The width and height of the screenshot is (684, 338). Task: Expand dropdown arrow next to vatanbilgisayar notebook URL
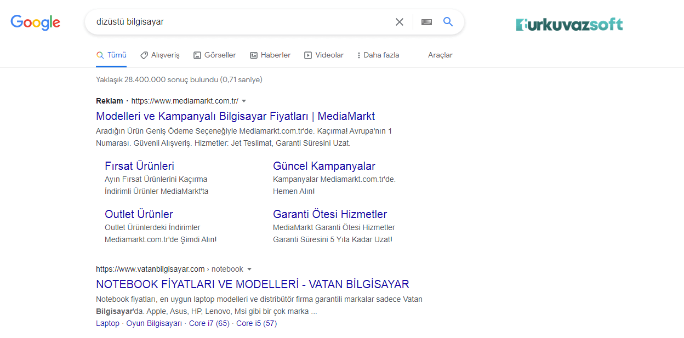click(249, 269)
